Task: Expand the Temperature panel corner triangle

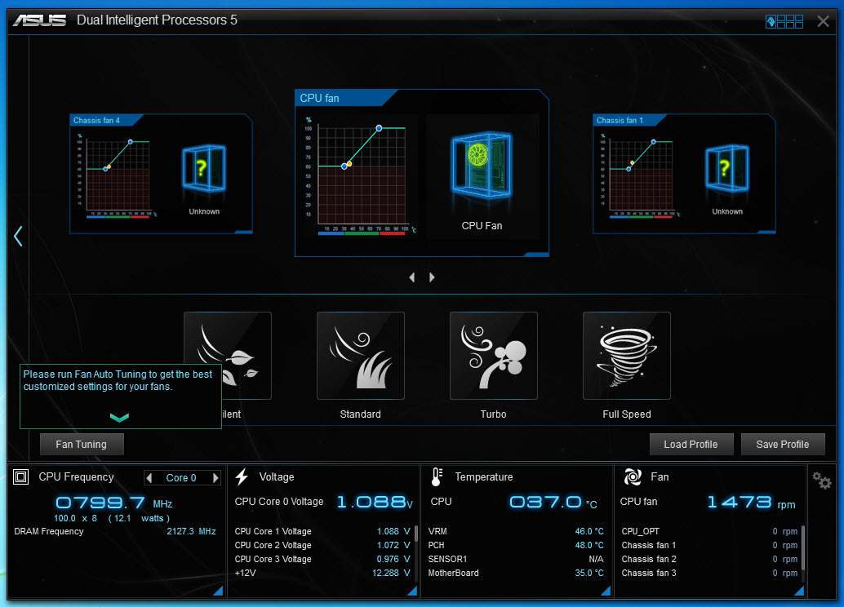Action: pyautogui.click(x=606, y=591)
